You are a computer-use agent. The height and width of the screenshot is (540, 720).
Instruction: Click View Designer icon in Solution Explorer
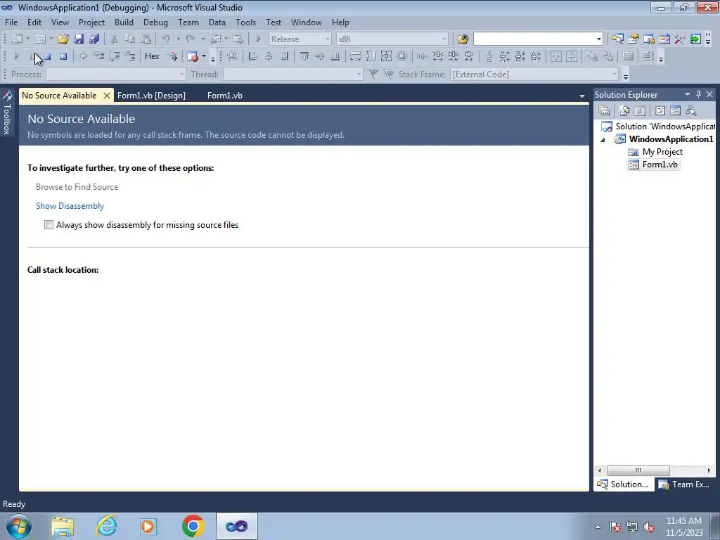(x=675, y=110)
